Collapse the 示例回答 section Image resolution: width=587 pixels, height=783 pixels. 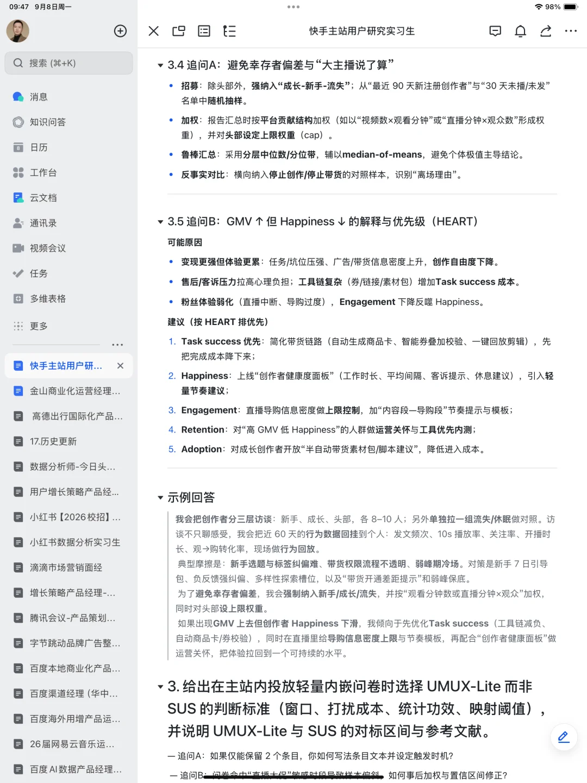pos(160,498)
